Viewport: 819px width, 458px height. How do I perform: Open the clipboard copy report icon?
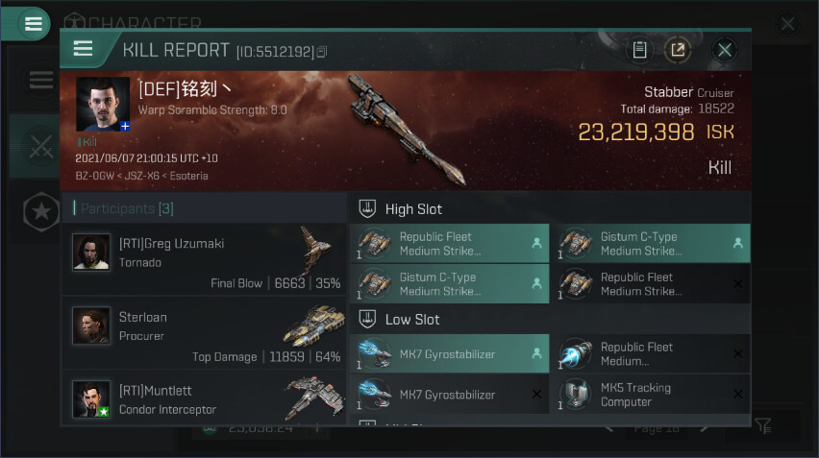click(639, 50)
